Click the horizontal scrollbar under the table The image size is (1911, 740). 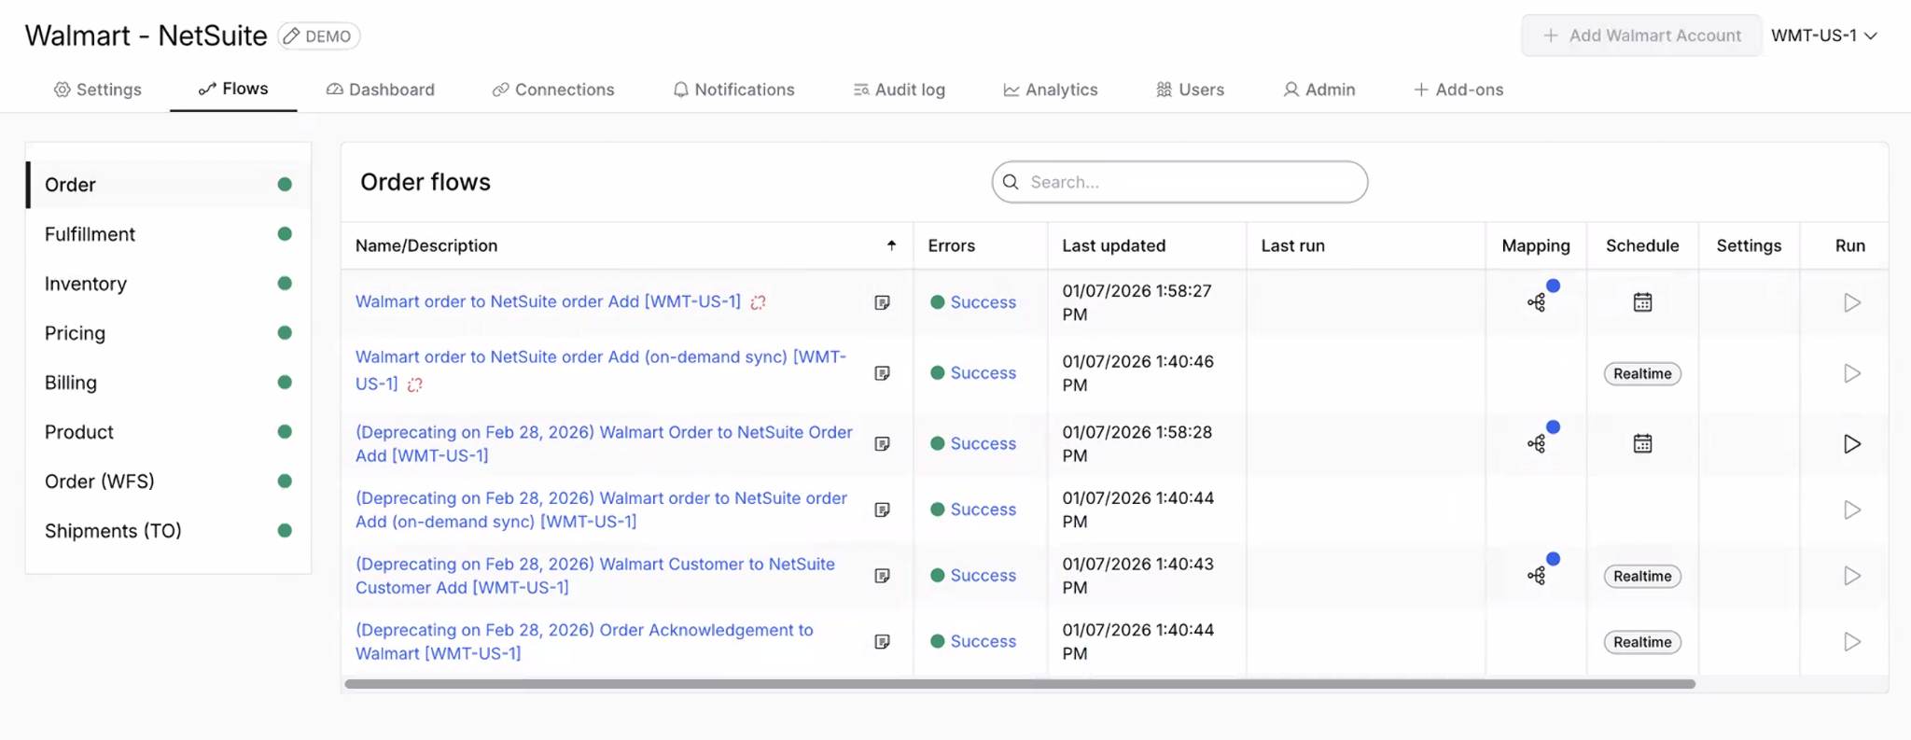[x=1020, y=684]
